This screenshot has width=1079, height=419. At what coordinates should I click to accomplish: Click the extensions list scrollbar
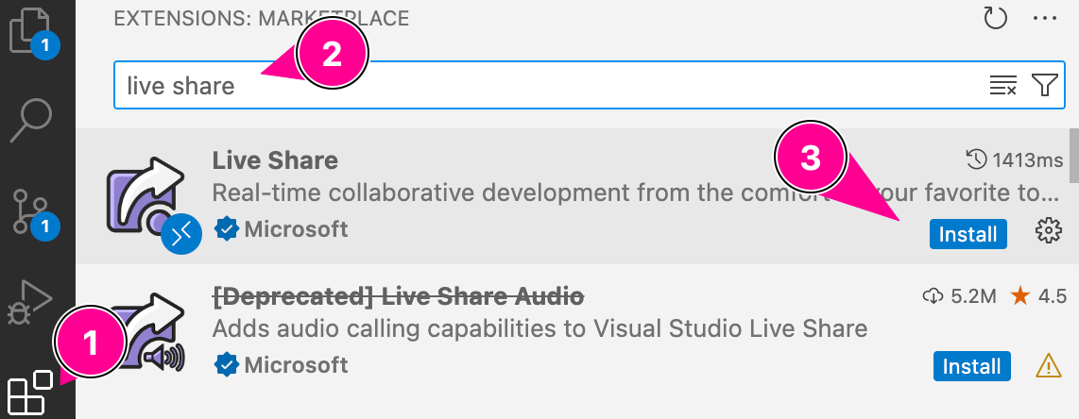pos(1073,156)
